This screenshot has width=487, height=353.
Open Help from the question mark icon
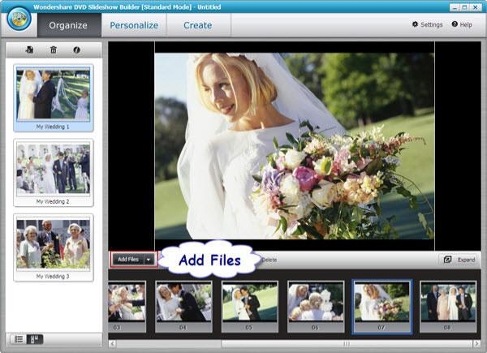(455, 25)
